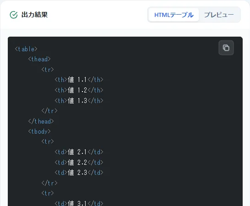The height and width of the screenshot is (206, 250).
Task: Click the line <th>値 1.2</th>
Action: click(x=79, y=90)
